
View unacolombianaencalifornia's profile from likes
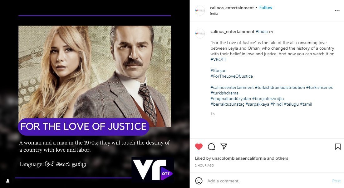point(239,158)
